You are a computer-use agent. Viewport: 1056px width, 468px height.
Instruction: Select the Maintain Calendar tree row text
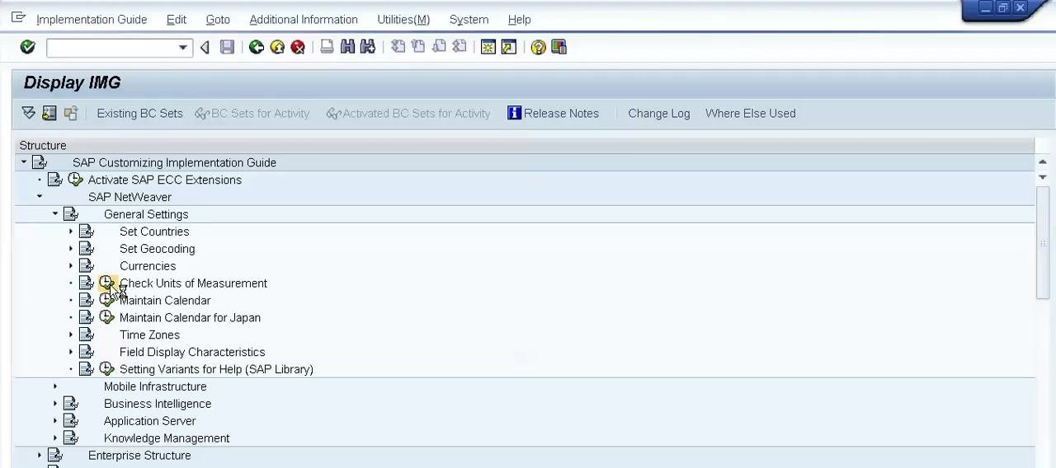click(x=165, y=300)
